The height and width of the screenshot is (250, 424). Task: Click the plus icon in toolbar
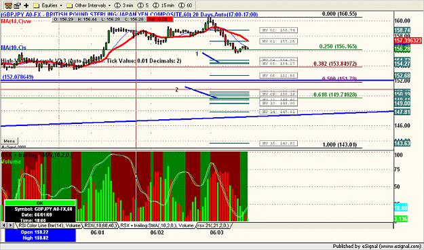pos(26,5)
